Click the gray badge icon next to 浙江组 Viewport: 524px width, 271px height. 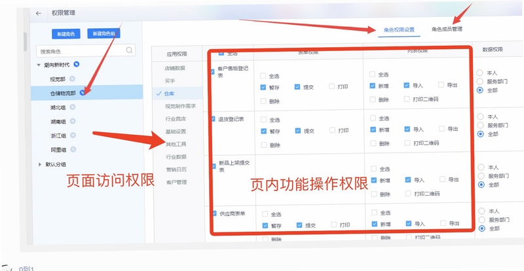[73, 135]
